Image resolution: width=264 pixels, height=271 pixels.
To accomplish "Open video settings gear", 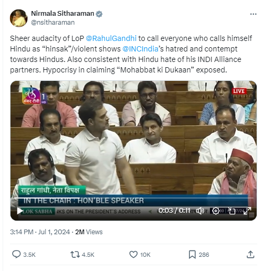I will tap(216, 211).
